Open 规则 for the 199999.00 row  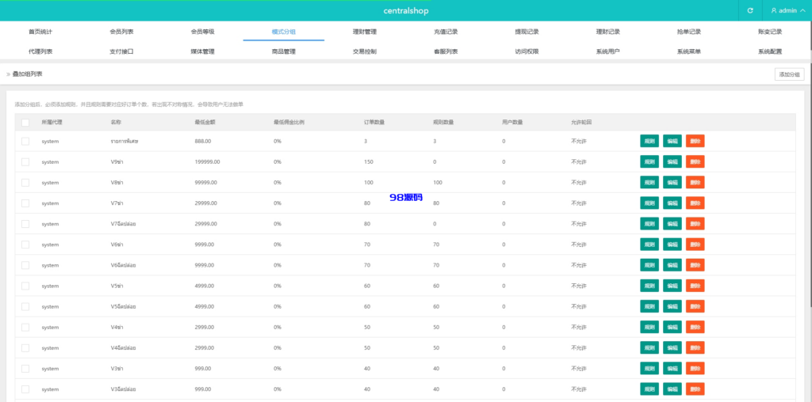click(x=649, y=161)
